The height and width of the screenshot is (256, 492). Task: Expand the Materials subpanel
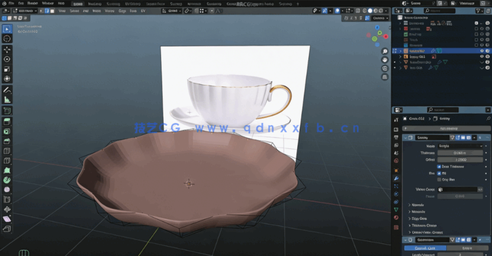coord(418,212)
